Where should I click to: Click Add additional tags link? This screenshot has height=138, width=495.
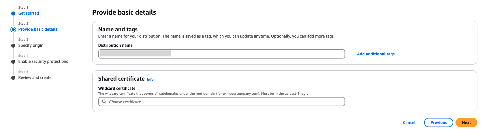[x=376, y=54]
